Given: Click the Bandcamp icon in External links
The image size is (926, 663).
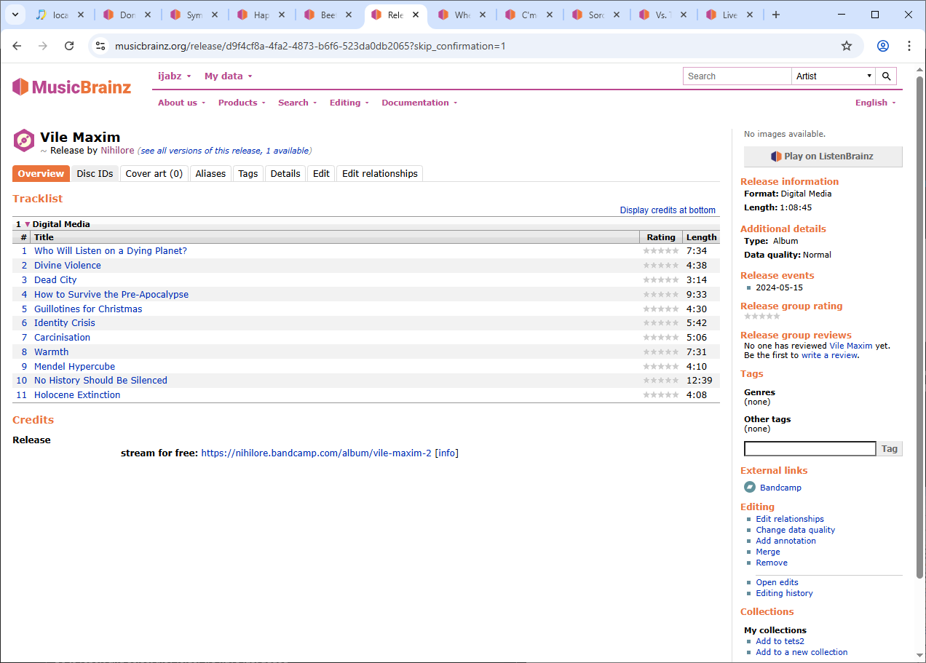Looking at the screenshot, I should point(749,487).
